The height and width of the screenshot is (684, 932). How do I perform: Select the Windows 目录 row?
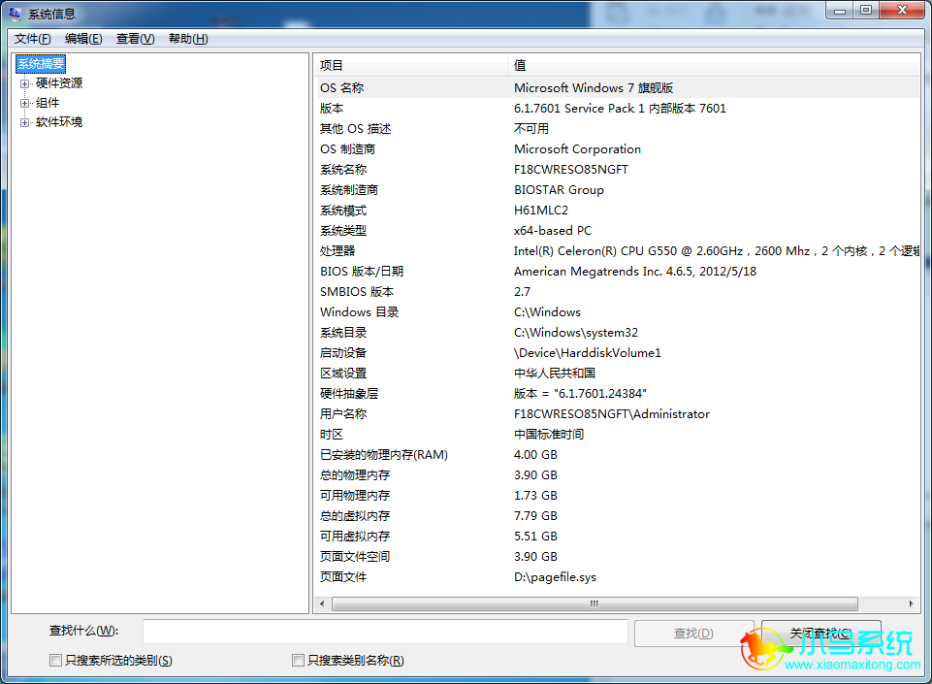617,311
